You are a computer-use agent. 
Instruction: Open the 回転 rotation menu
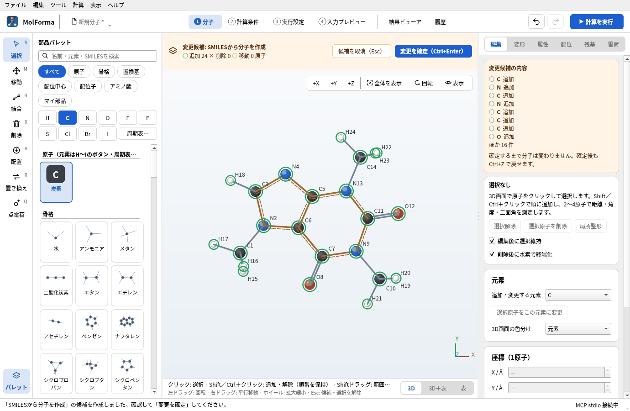pos(424,83)
